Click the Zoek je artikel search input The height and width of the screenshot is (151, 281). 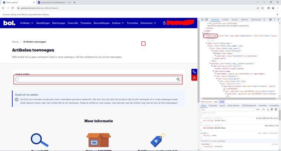[99, 79]
